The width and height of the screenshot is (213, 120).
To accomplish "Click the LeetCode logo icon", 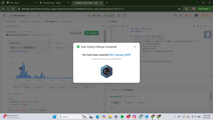I will (x=4, y=15).
